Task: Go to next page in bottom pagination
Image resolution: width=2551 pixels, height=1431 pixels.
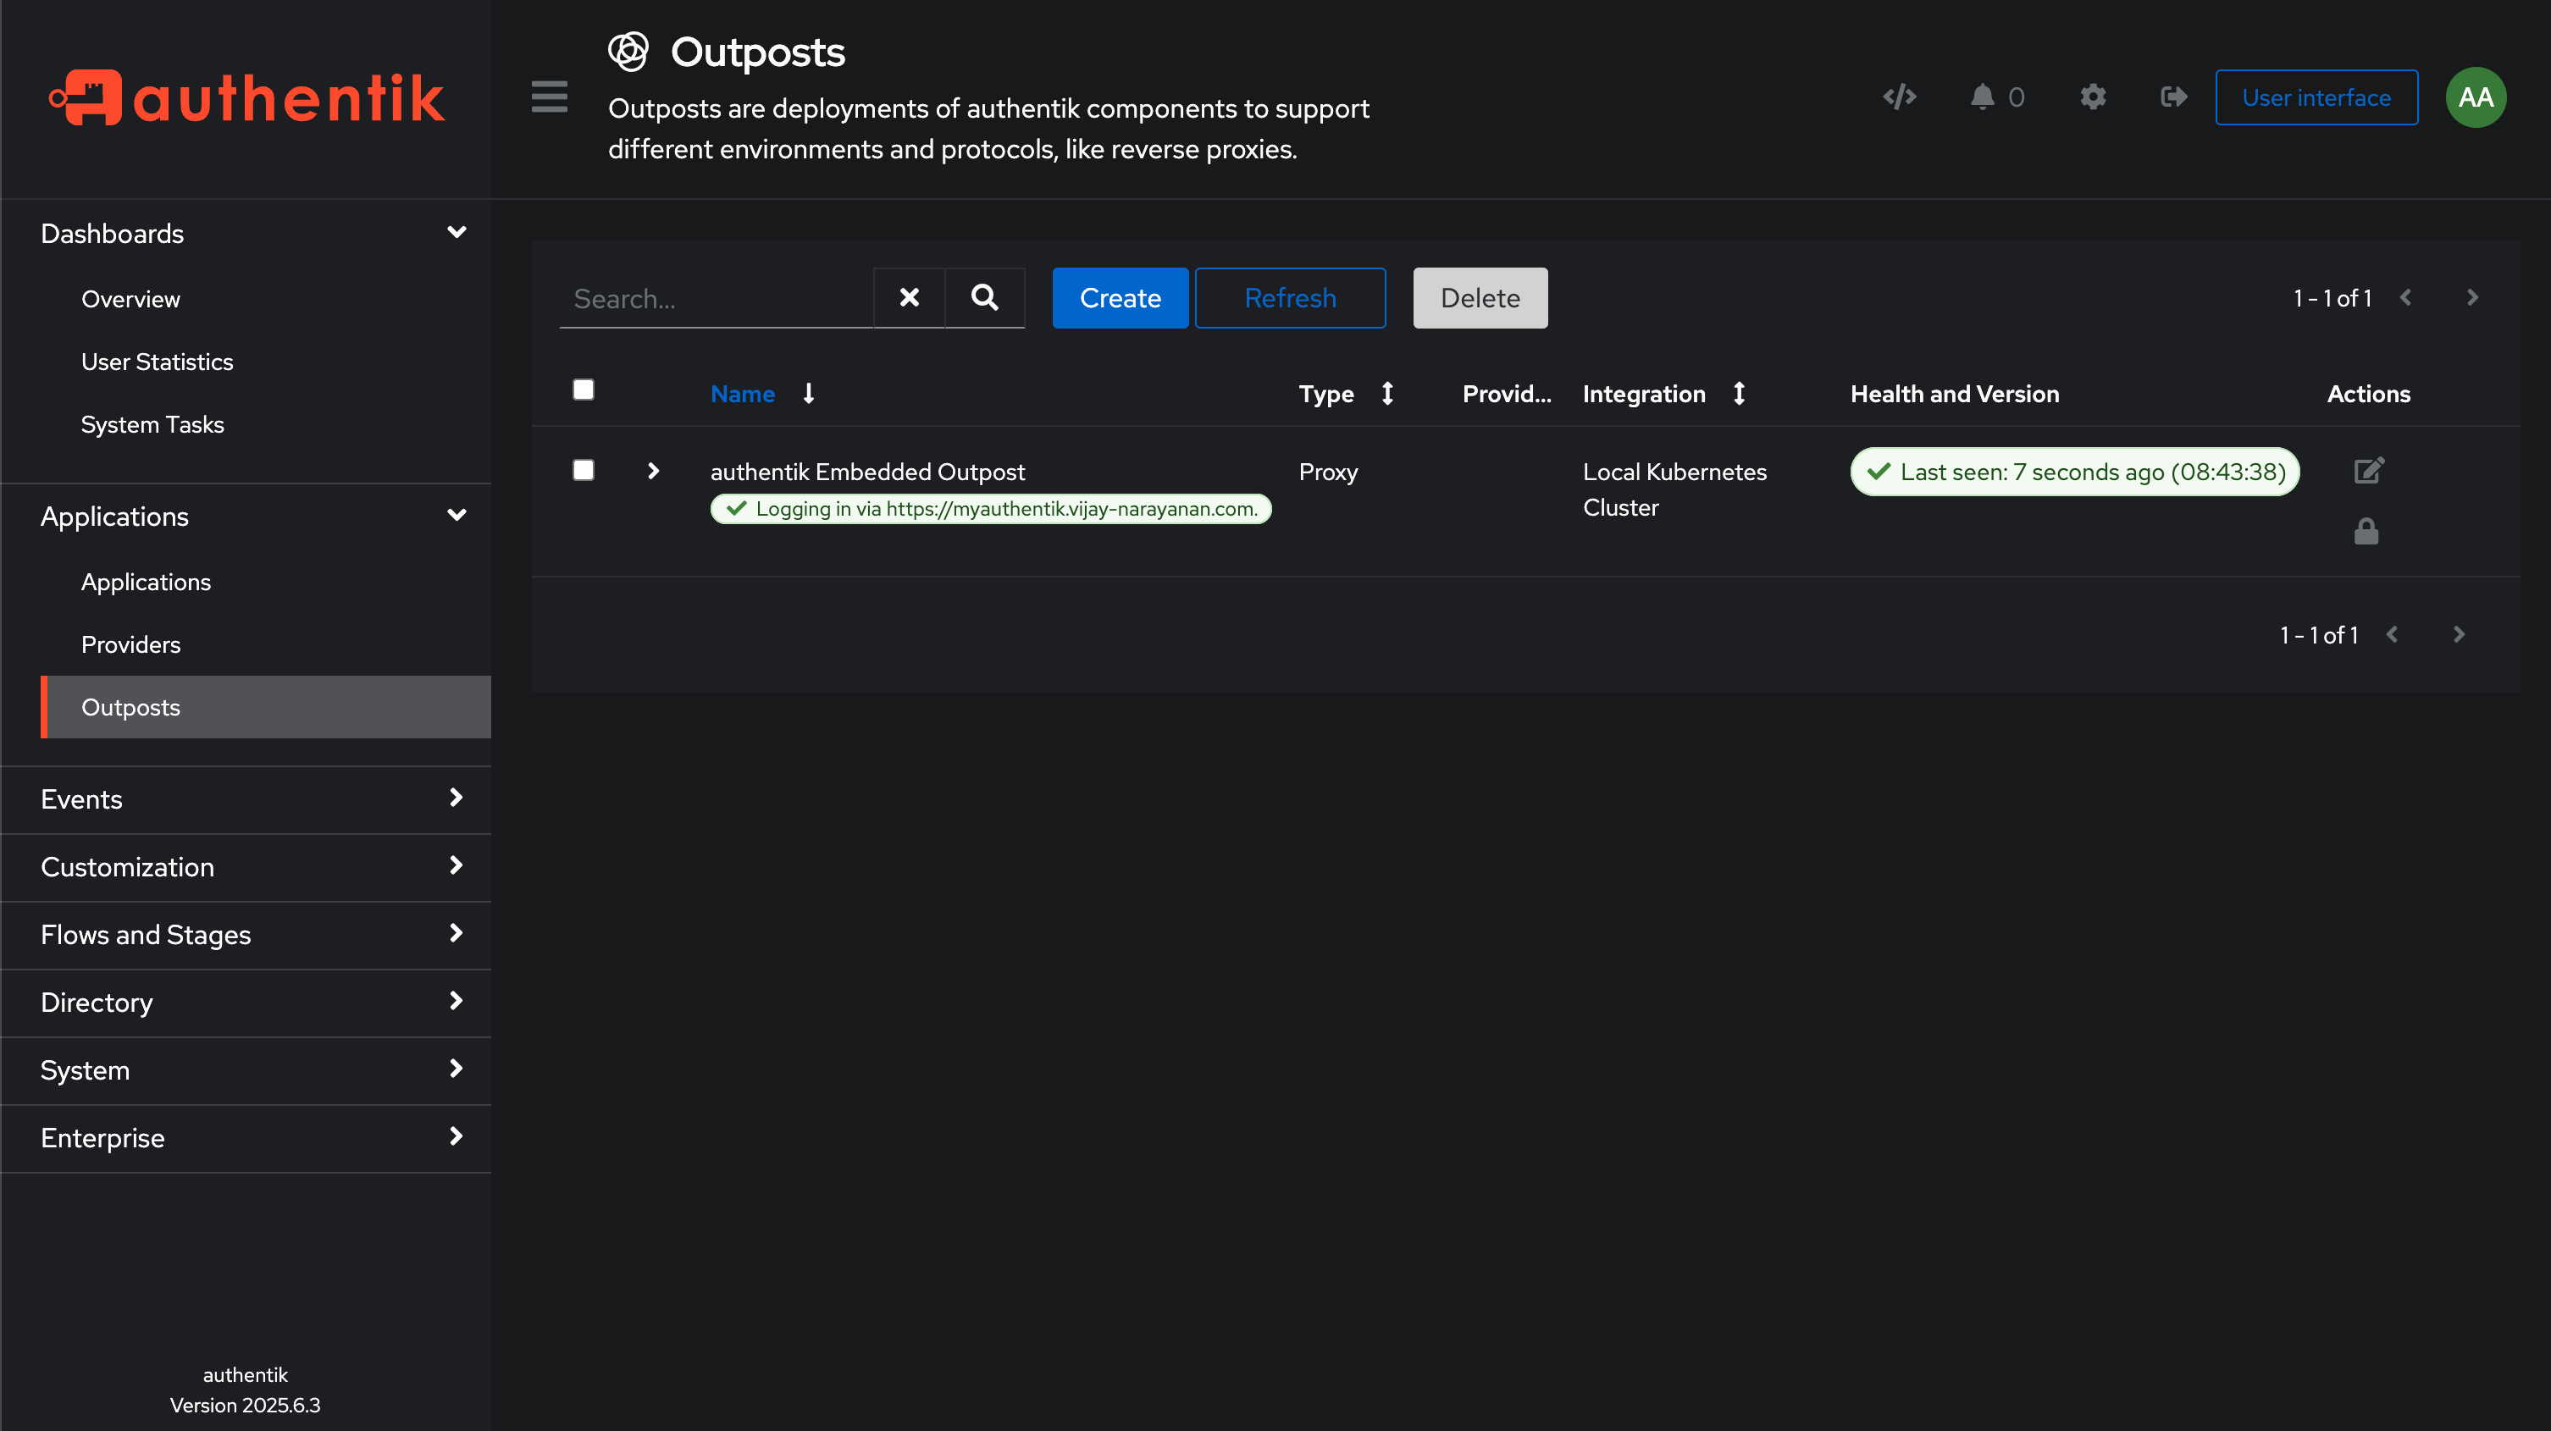Action: 2458,635
